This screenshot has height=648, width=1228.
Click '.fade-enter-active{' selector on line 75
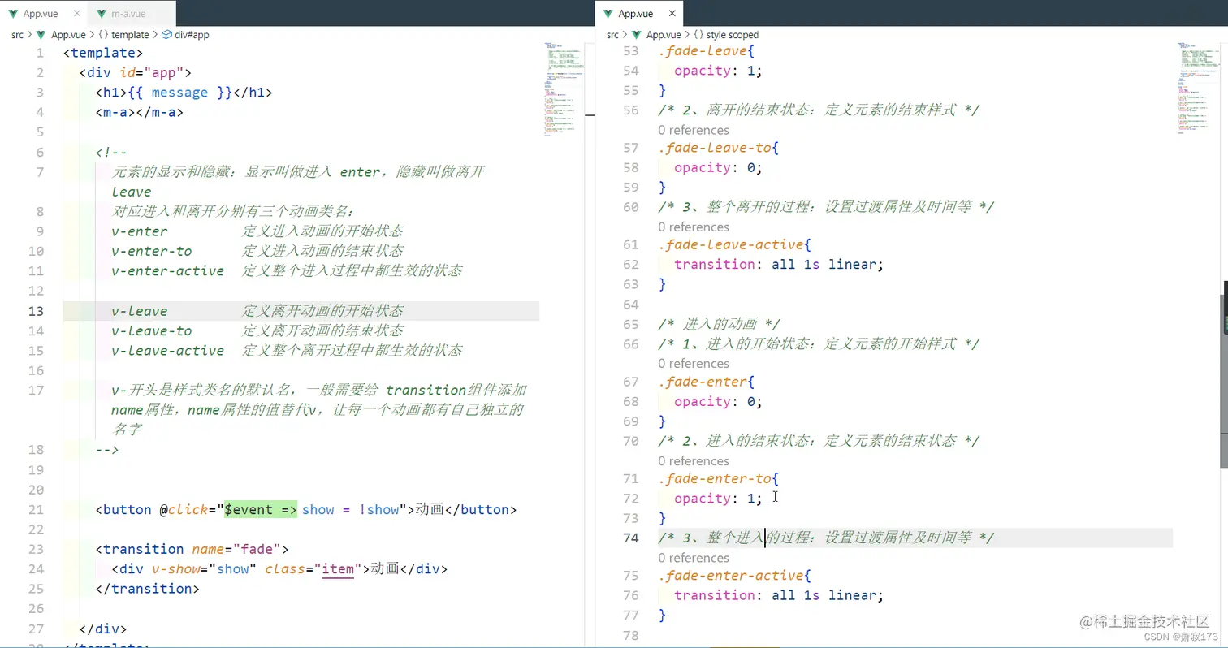(735, 576)
